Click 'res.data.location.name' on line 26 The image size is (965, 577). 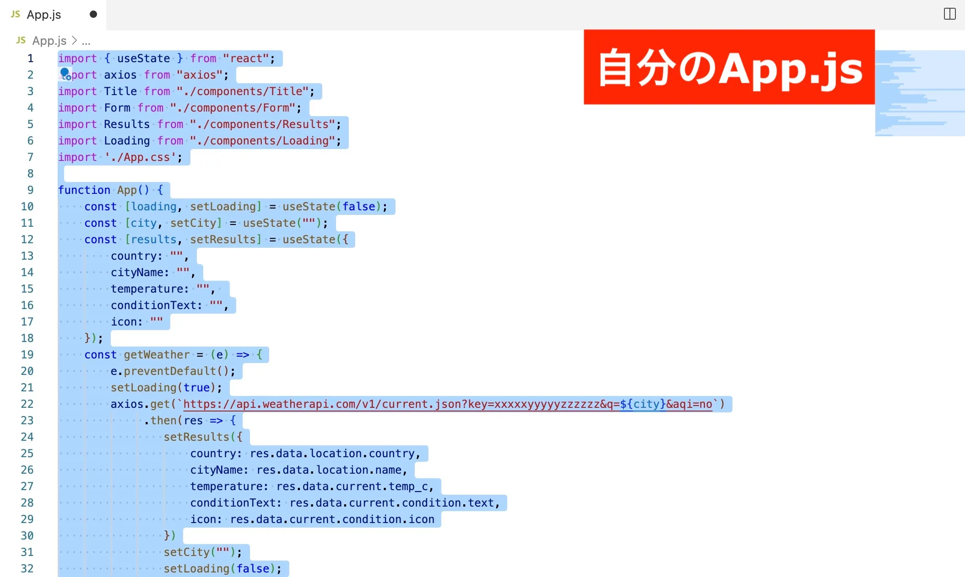[329, 470]
